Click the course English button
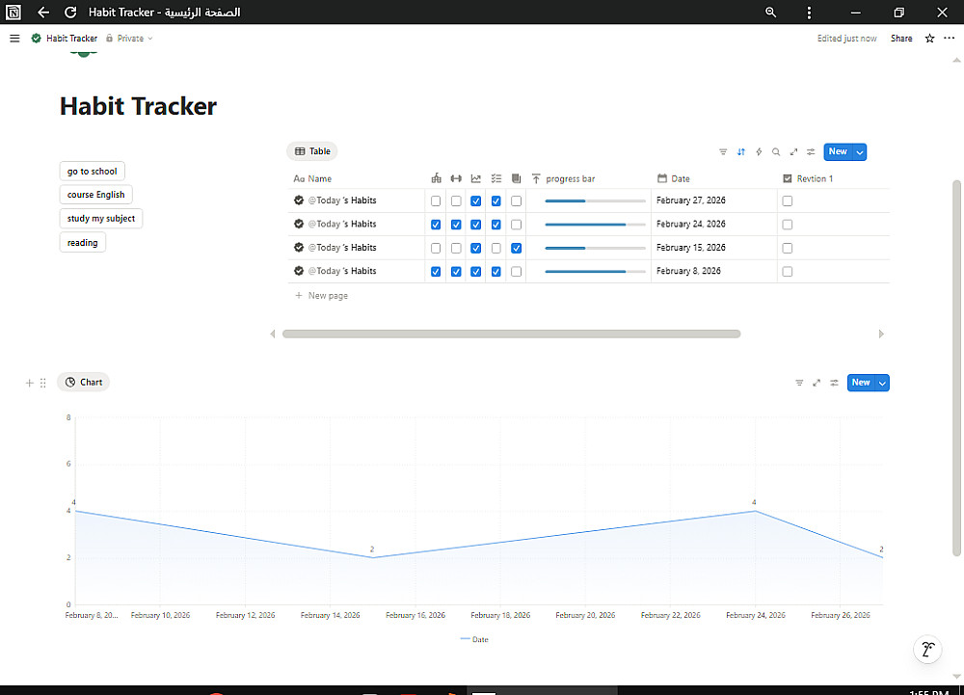Screen dimensions: 964x695 pos(95,194)
